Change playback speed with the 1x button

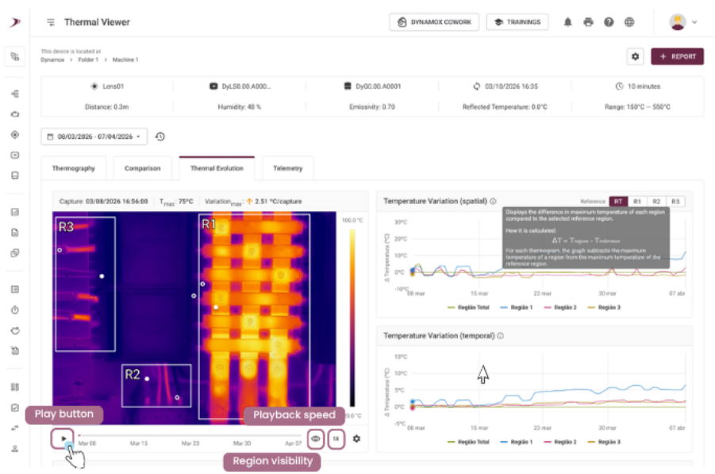point(336,439)
